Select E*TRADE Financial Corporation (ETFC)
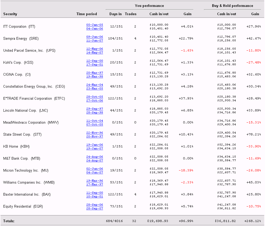The width and height of the screenshot is (265, 226). click(34, 99)
